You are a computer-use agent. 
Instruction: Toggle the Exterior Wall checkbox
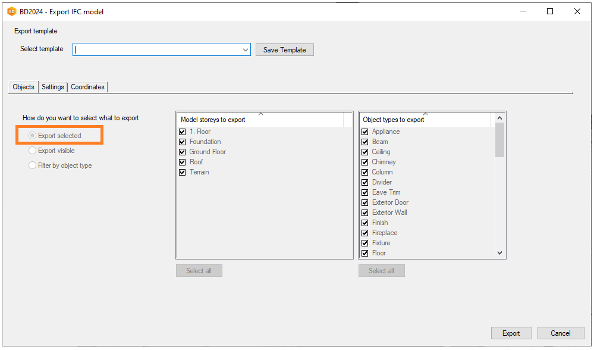coord(365,212)
